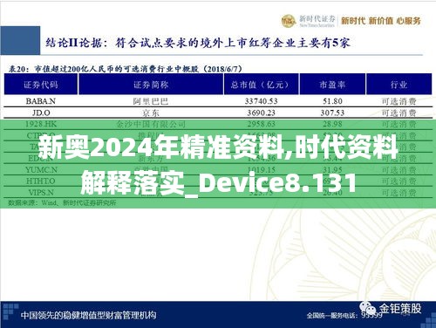This screenshot has height=328, width=436.
Task: Click 可选消费 in the BABA.N row
Action: point(399,101)
